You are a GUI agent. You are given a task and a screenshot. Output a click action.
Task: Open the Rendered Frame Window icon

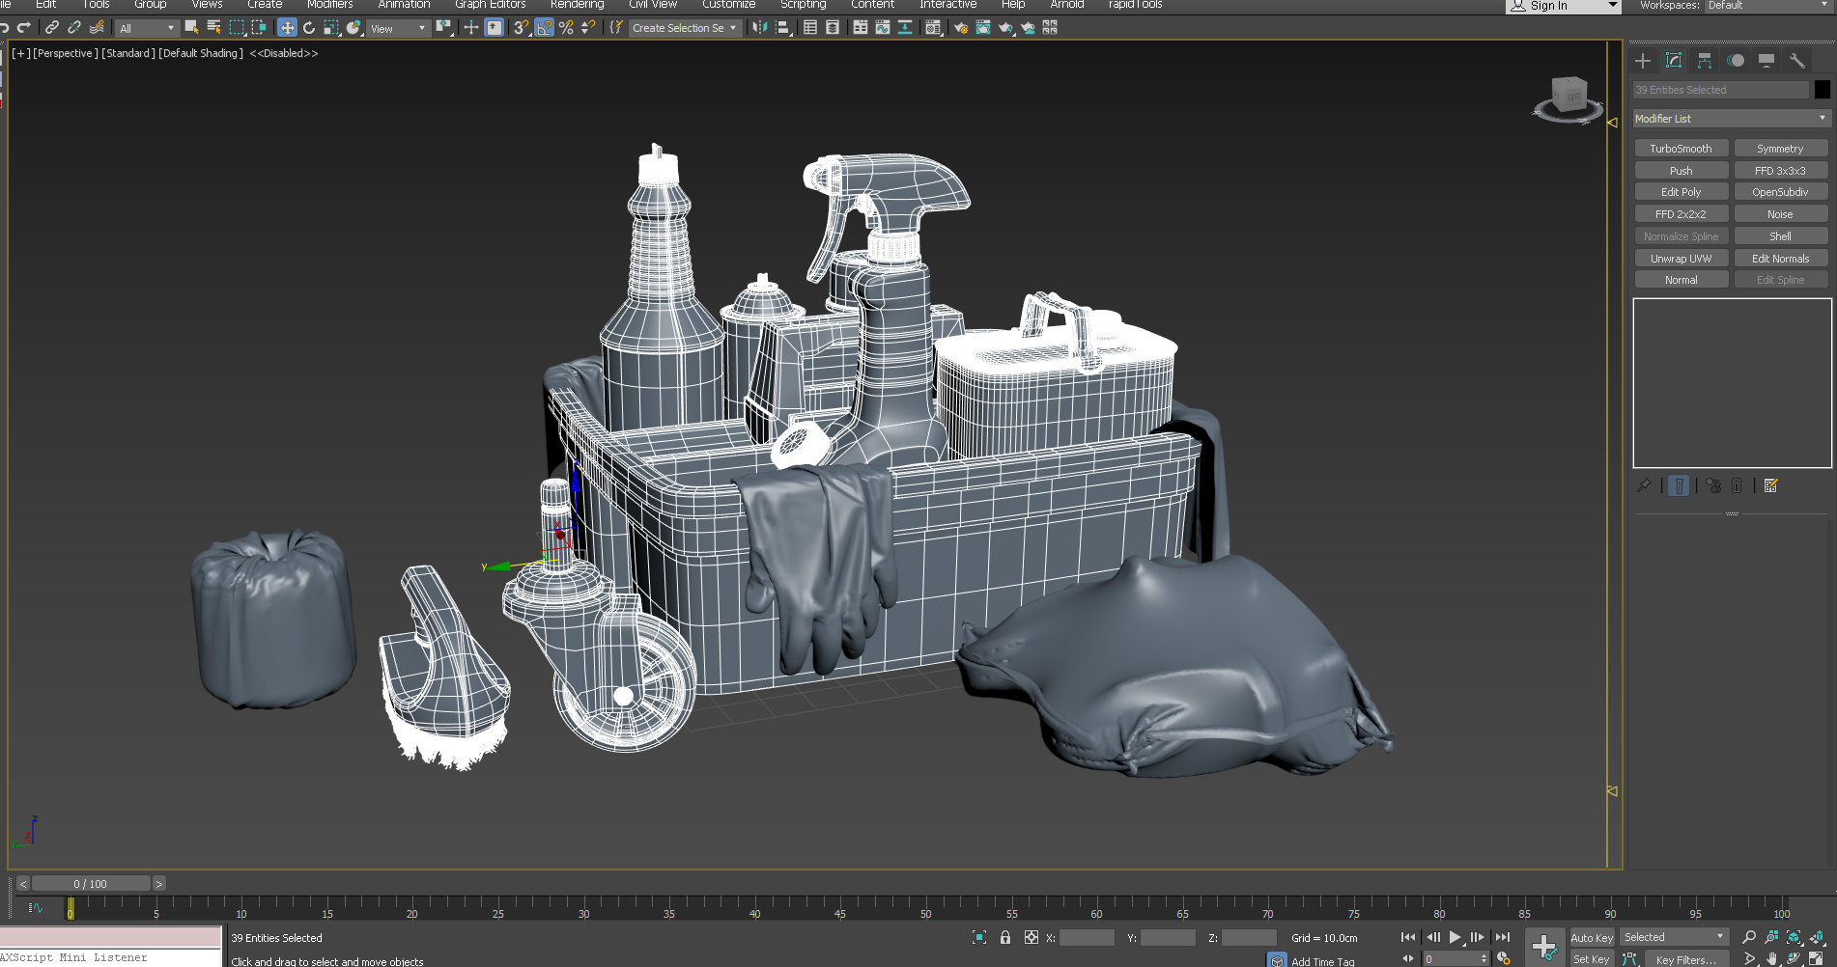click(x=983, y=28)
